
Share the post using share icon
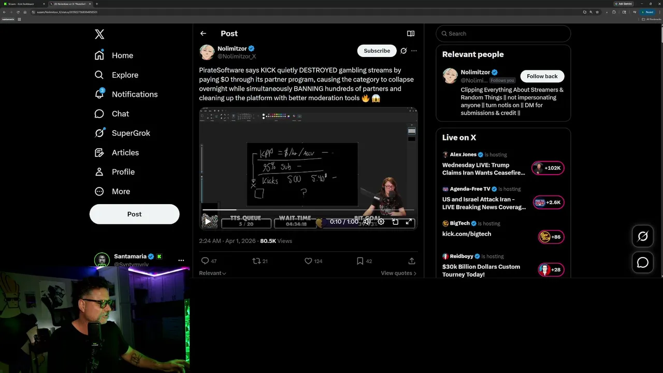click(412, 261)
